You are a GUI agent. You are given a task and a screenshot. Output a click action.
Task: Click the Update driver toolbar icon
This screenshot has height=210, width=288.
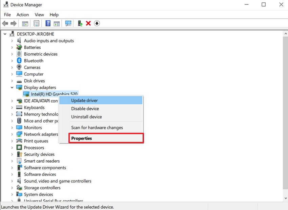(80, 23)
